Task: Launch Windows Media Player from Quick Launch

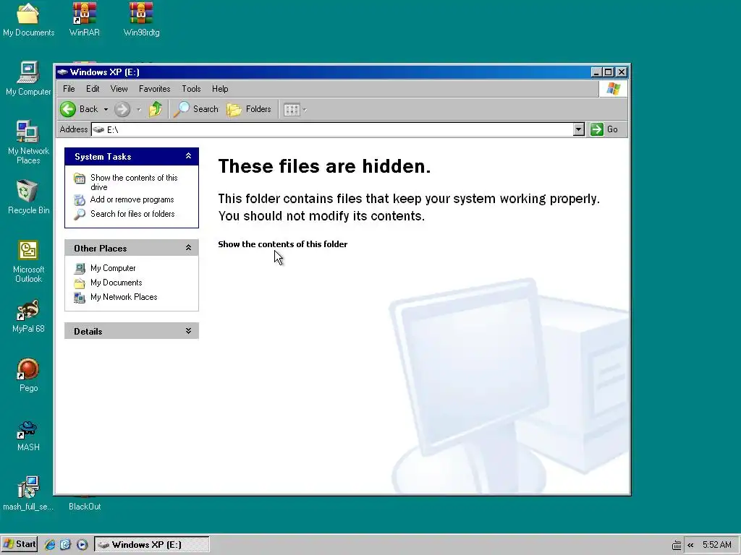Action: pyautogui.click(x=82, y=544)
